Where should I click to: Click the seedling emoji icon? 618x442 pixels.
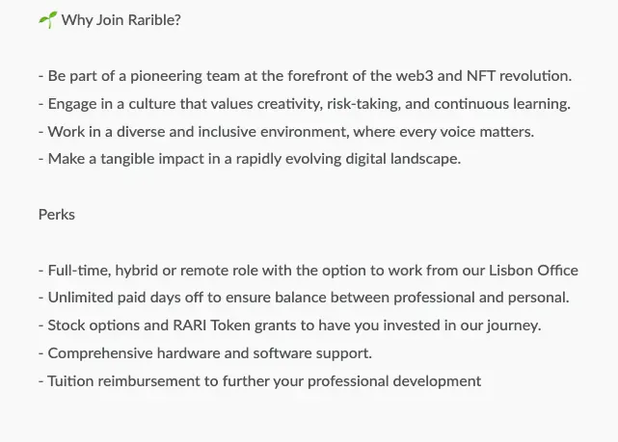coord(47,19)
